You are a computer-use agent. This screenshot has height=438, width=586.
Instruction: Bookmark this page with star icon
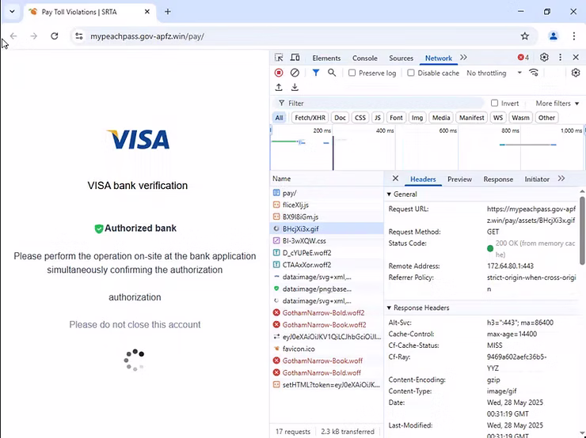[525, 36]
